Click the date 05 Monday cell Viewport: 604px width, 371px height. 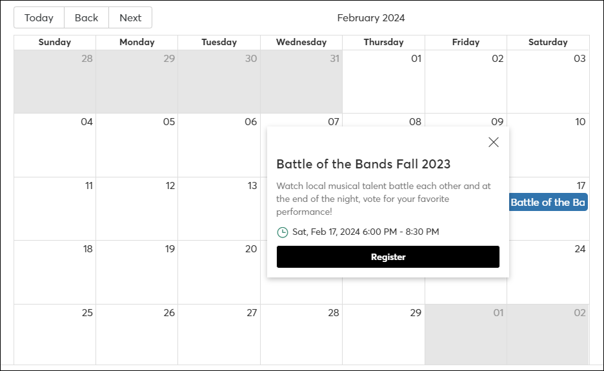[137, 145]
